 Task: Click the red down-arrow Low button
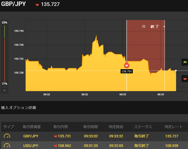coord(185,79)
